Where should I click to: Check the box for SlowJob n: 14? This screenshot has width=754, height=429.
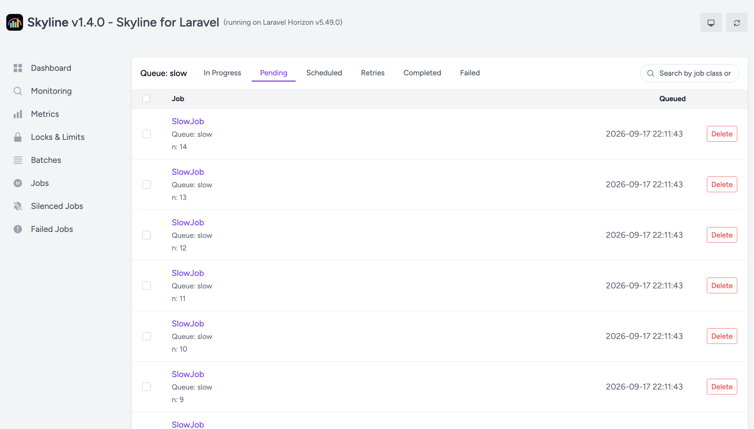coord(147,134)
